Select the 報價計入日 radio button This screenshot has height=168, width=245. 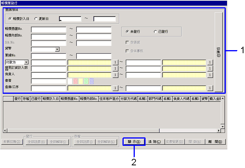[x=10, y=19]
